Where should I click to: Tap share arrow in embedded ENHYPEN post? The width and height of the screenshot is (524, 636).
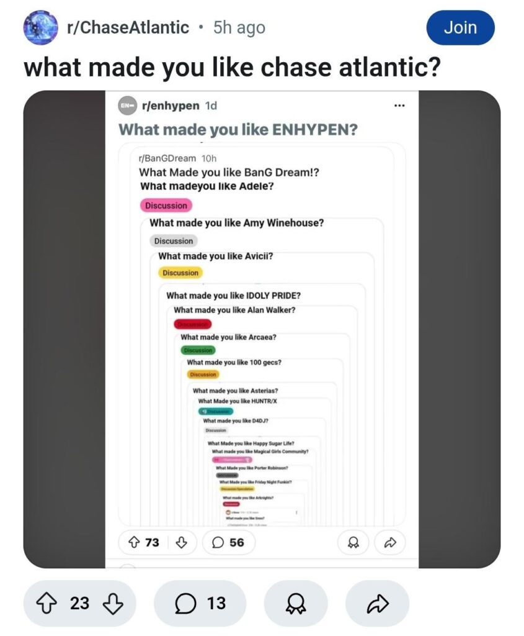[x=390, y=542]
